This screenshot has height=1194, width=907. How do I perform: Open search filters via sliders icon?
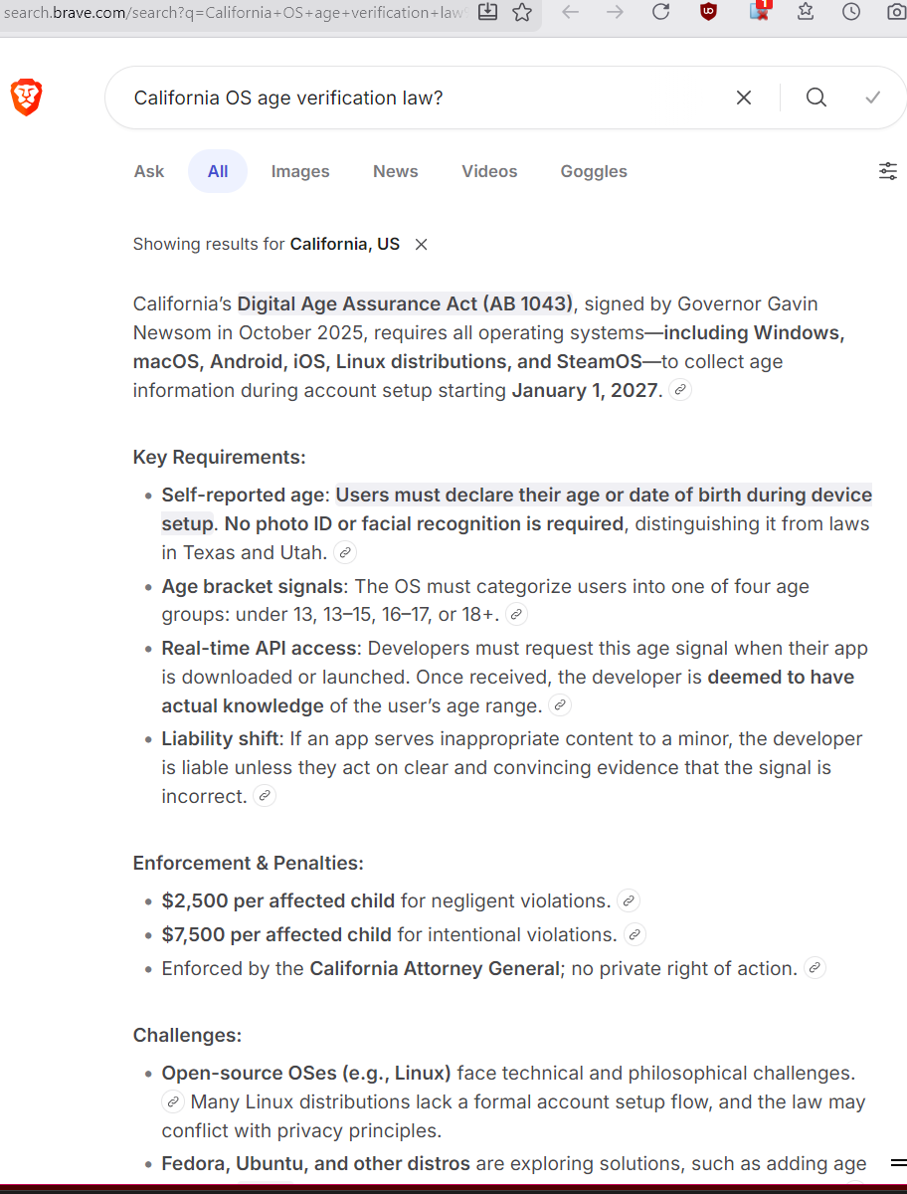coord(888,171)
